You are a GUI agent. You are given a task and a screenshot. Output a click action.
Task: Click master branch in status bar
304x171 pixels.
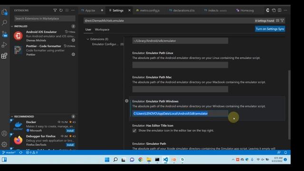tap(9, 152)
